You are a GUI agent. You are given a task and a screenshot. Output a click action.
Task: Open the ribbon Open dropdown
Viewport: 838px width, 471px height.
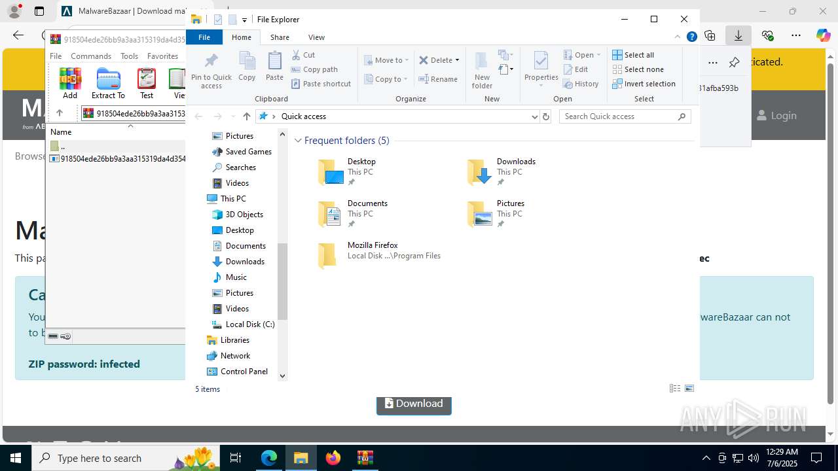[582, 55]
